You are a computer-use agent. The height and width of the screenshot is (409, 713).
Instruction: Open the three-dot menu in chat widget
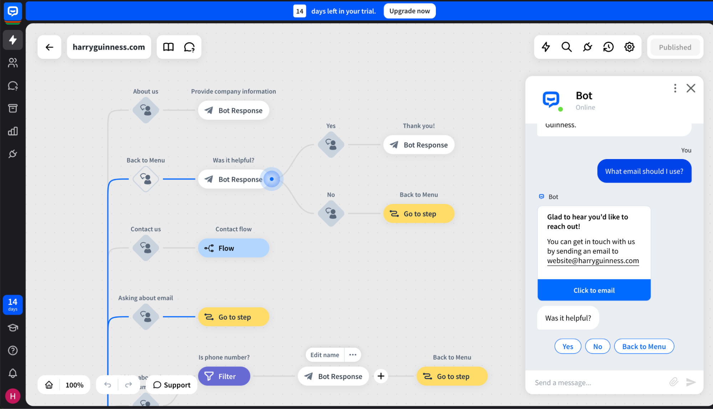[674, 88]
